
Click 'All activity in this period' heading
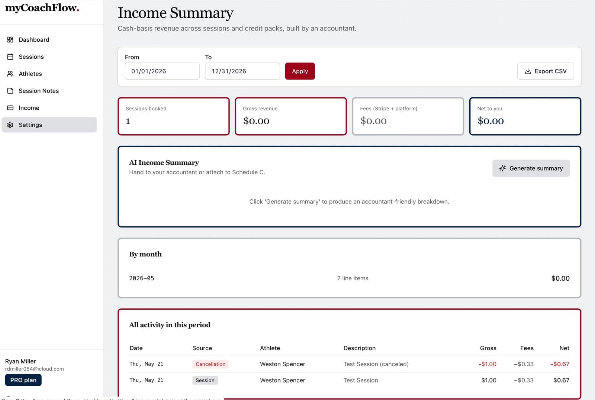pos(170,325)
